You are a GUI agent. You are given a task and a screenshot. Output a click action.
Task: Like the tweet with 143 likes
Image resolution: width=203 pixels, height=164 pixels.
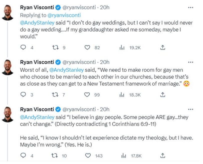[x=88, y=155]
